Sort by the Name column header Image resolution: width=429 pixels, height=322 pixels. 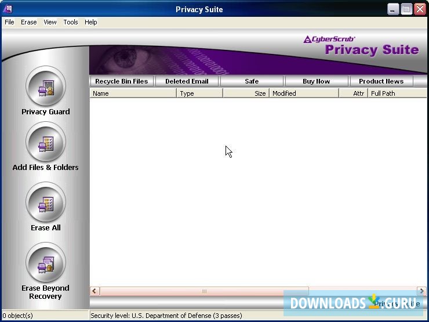point(133,93)
